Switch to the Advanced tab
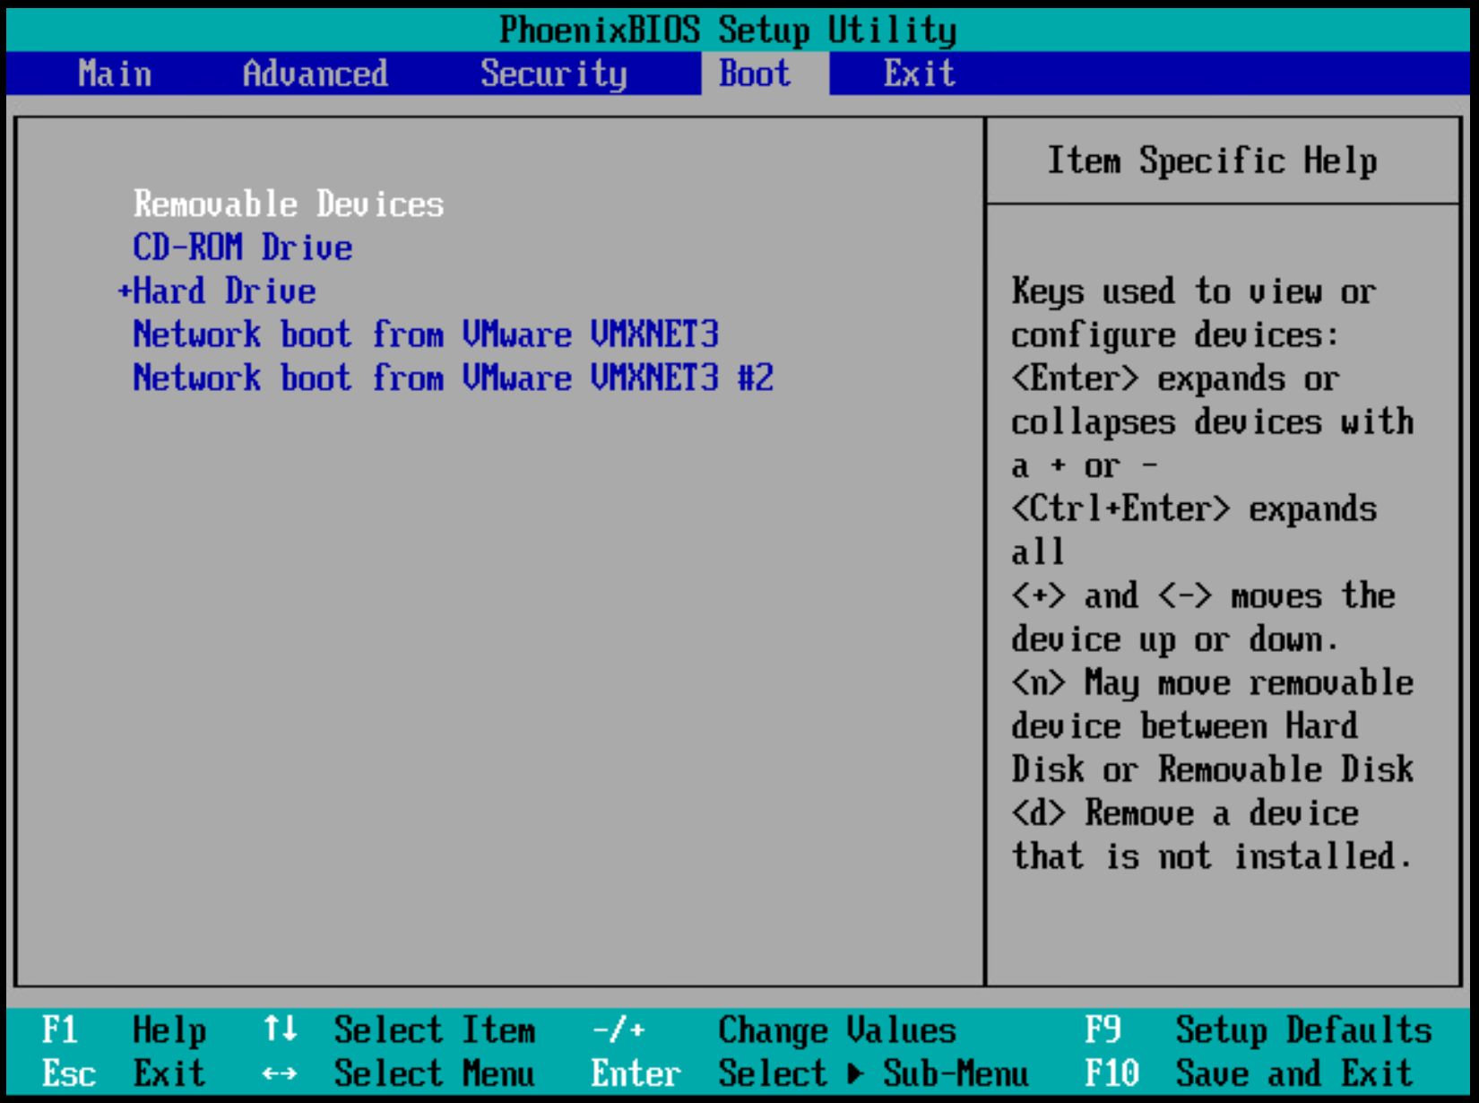 point(315,74)
